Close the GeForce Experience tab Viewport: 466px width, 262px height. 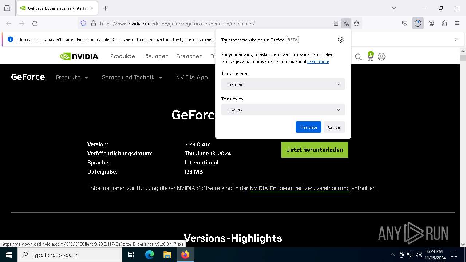click(x=92, y=8)
